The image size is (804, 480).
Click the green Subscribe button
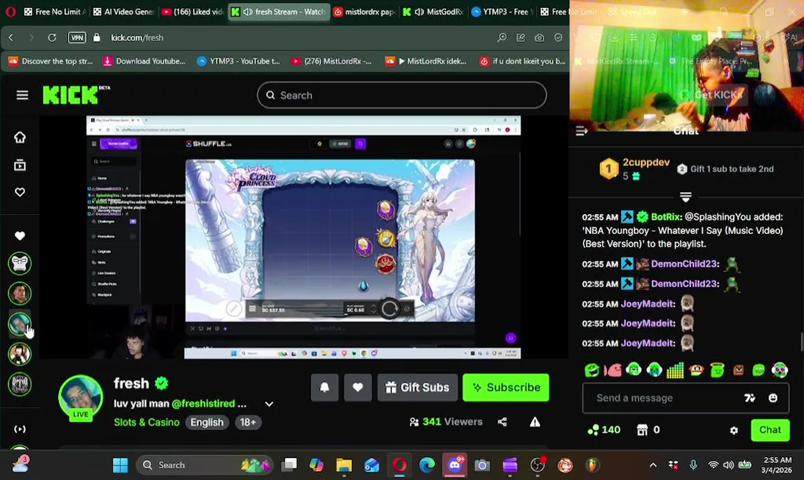[506, 387]
